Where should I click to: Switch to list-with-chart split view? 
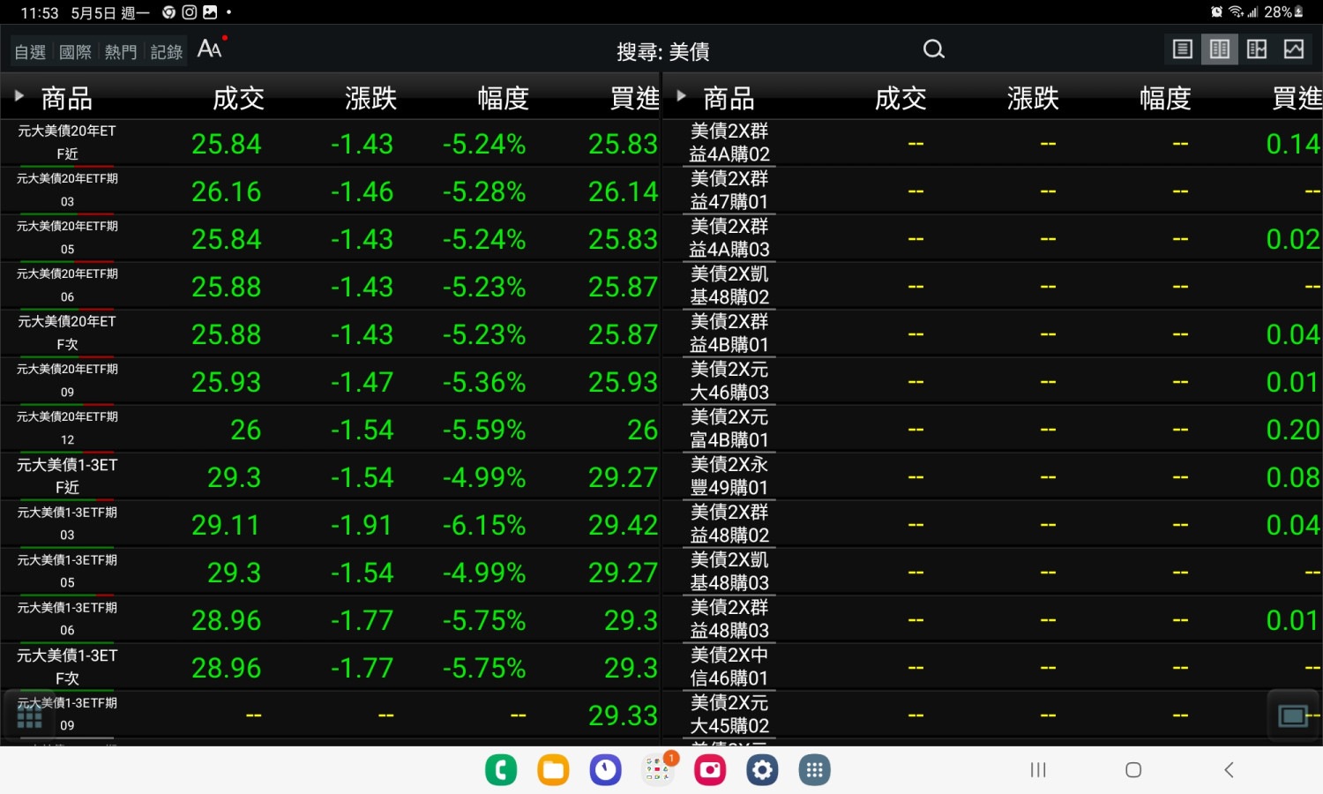click(1257, 49)
